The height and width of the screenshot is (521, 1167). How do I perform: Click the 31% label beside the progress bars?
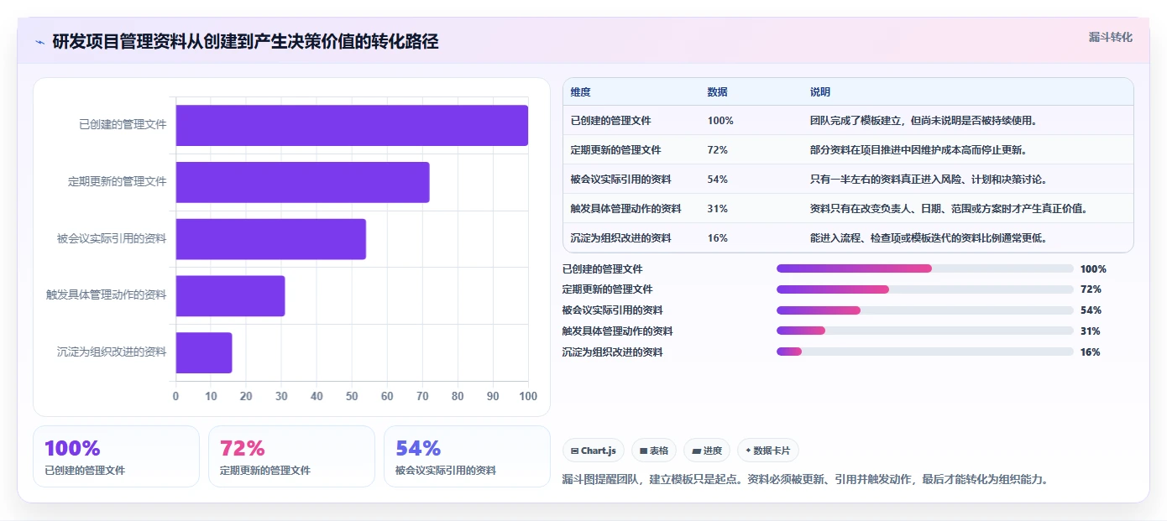click(x=1091, y=331)
